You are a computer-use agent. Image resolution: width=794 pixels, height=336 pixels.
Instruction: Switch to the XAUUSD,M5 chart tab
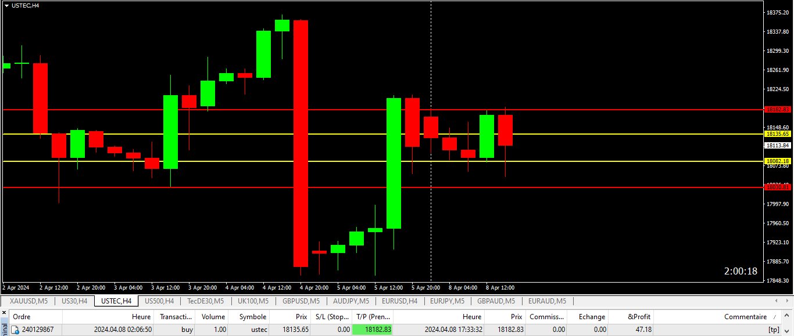point(28,301)
